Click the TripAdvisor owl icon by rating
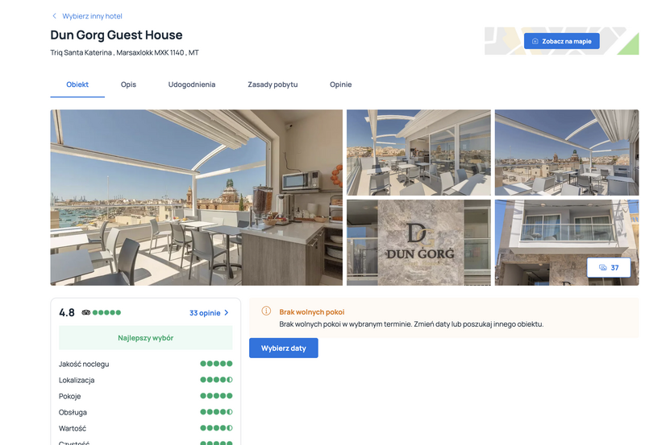645x445 pixels. coord(86,312)
